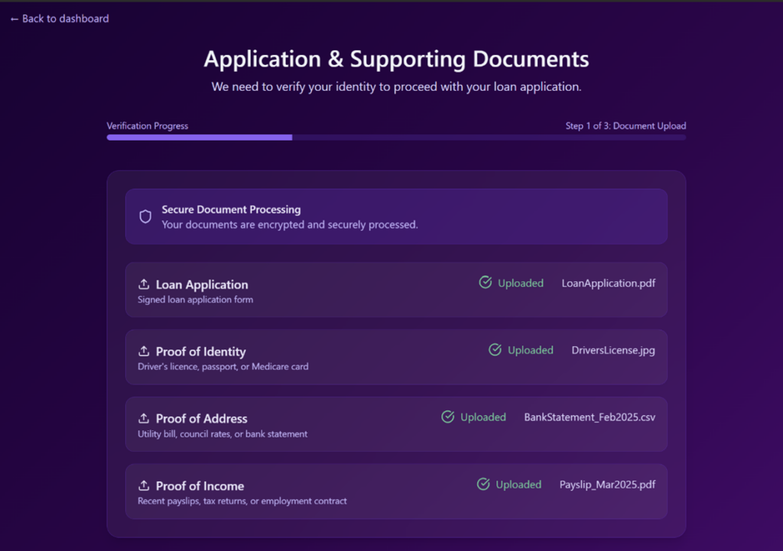Select the upload icon for Loan Application
The width and height of the screenshot is (783, 551).
(145, 283)
